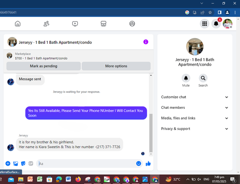Open the Windows notification center icon
Viewport: 240px width, 184px height.
click(x=232, y=179)
